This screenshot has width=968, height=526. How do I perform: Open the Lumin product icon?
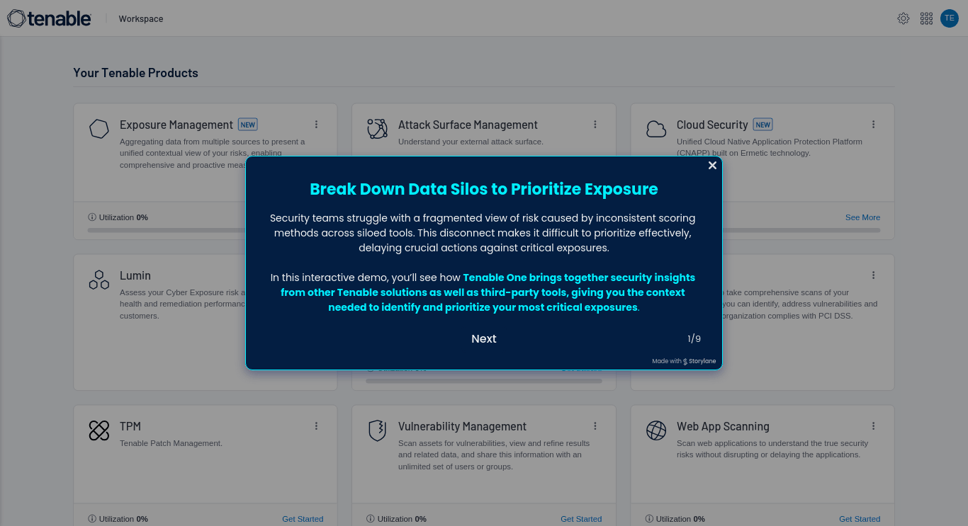pos(99,280)
